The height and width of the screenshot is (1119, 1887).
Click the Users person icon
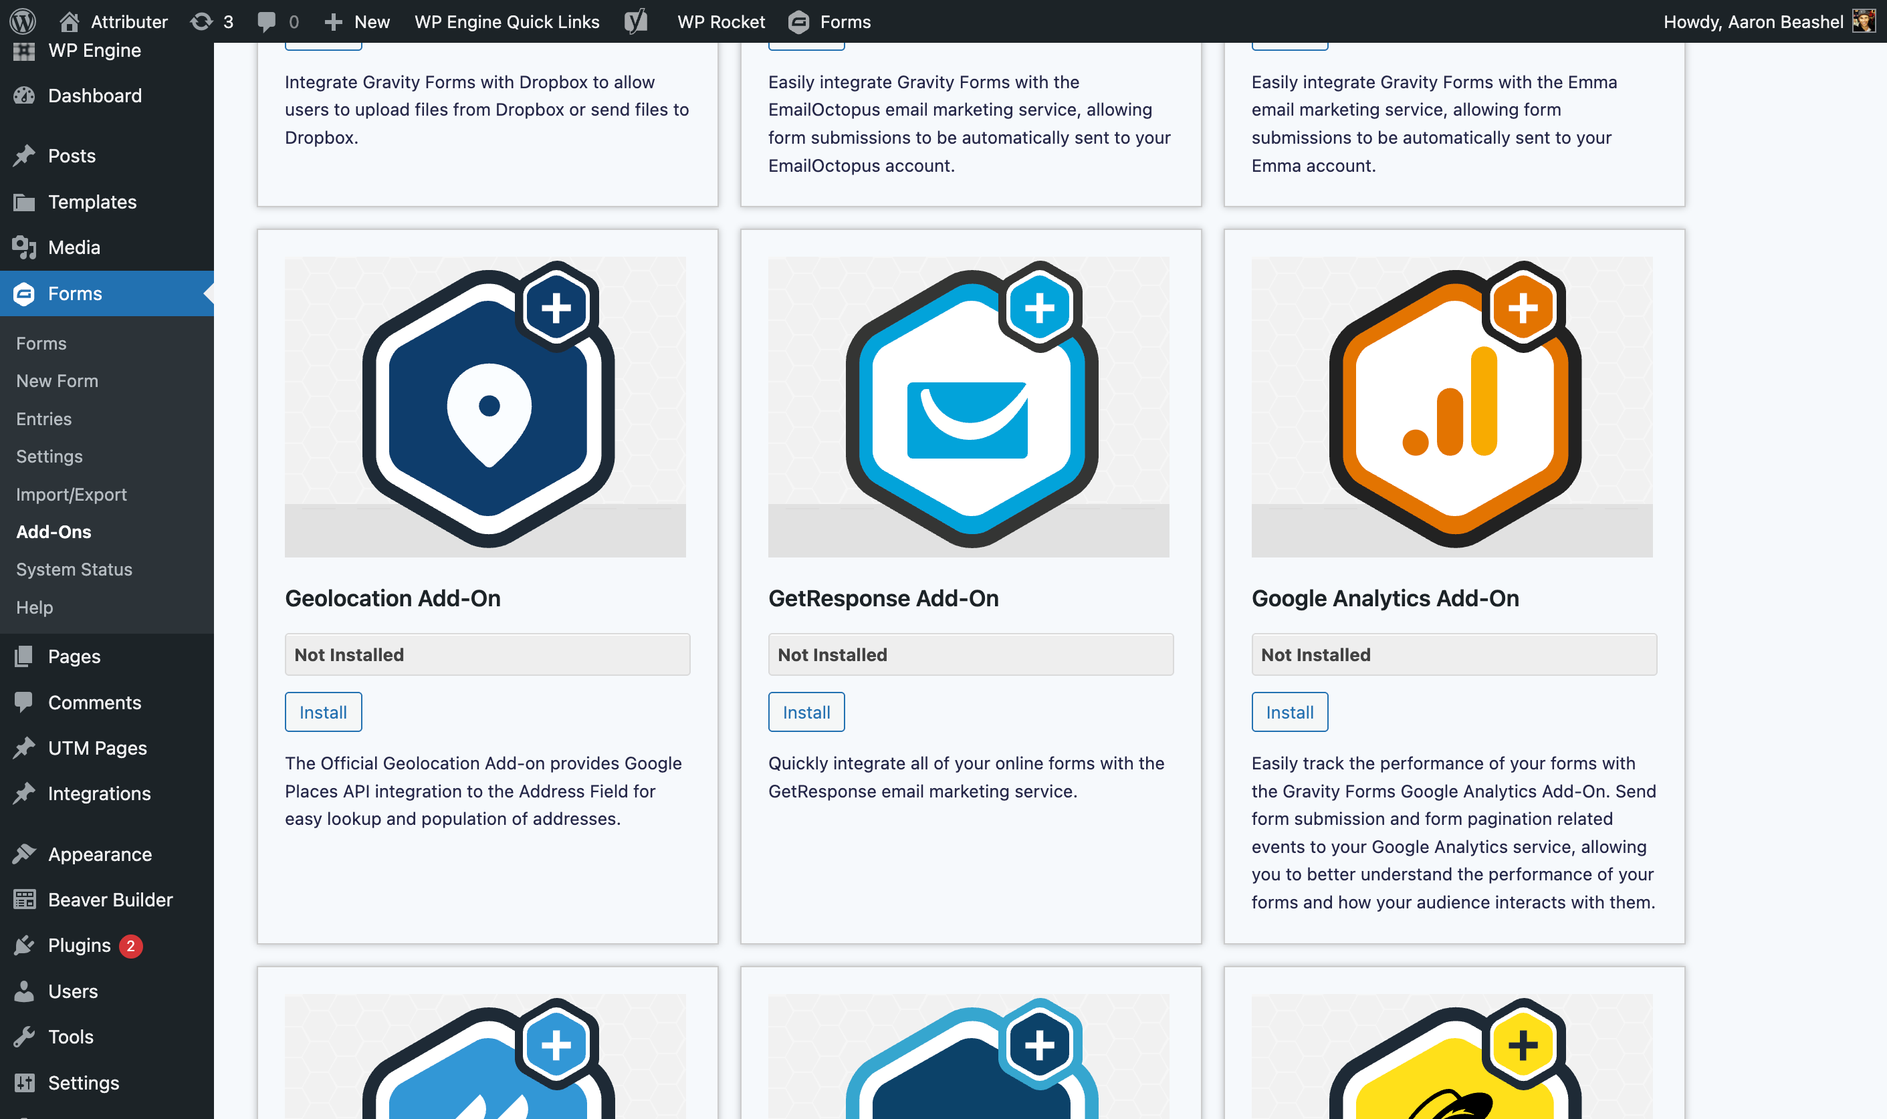tap(24, 991)
